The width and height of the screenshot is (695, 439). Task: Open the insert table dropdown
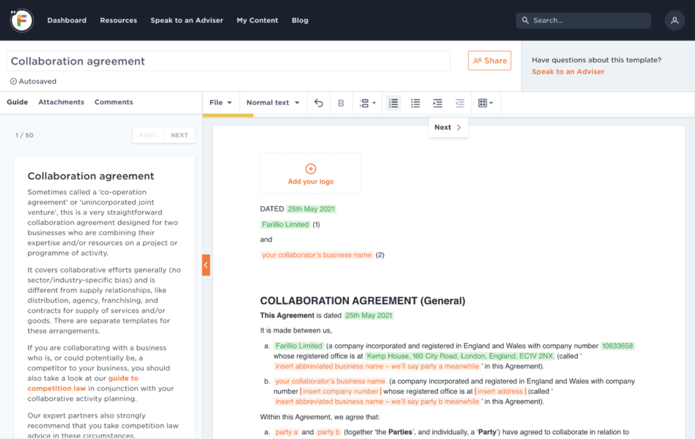[485, 103]
